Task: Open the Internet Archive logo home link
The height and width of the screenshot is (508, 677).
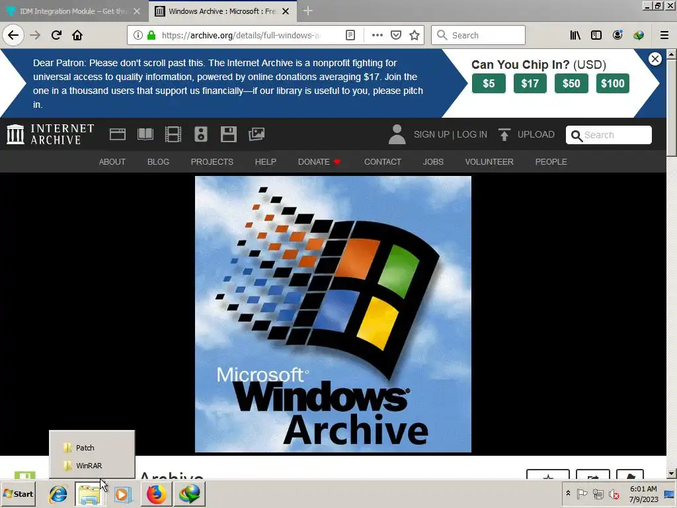Action: [50, 134]
